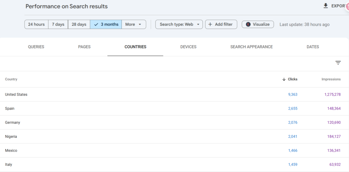Viewport: 349px width, 172px height.
Task: Select the 7 days date range
Action: coord(58,24)
